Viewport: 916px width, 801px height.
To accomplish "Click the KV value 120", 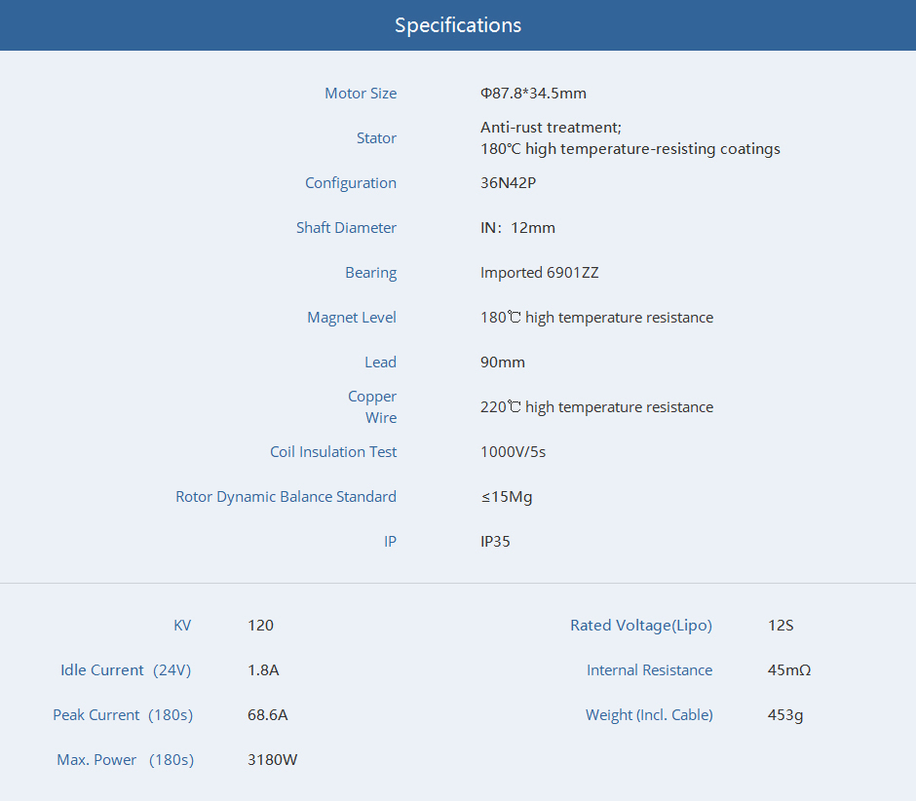I will 260,626.
